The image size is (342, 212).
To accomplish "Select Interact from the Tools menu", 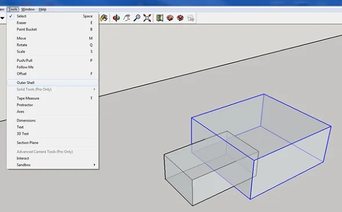I will point(53,158).
